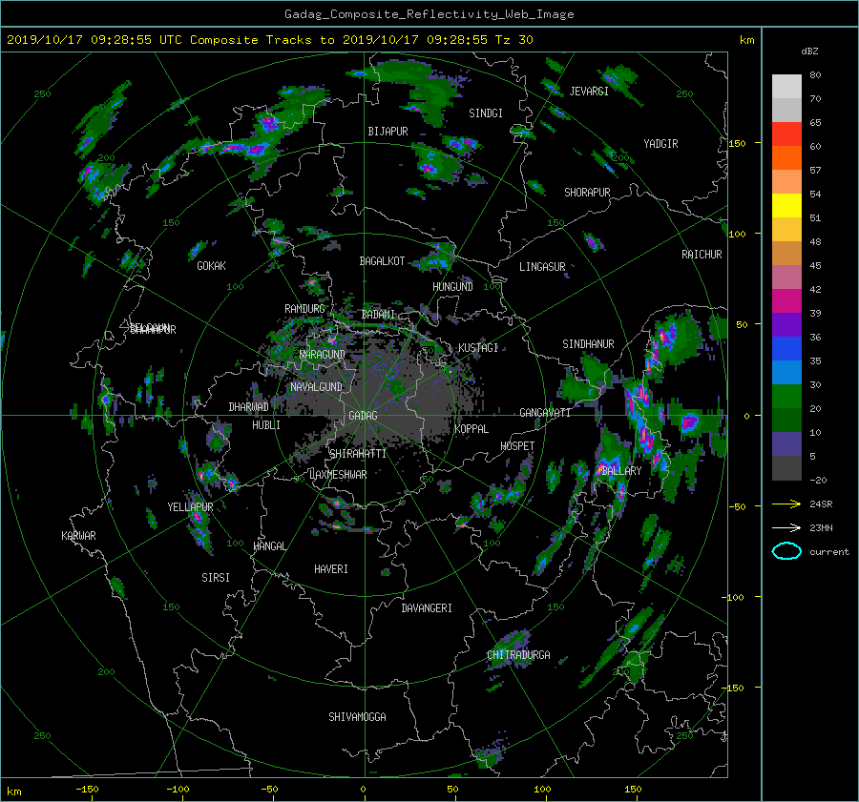The height and width of the screenshot is (802, 859).
Task: Click the 23MN legend label
Action: [x=821, y=527]
